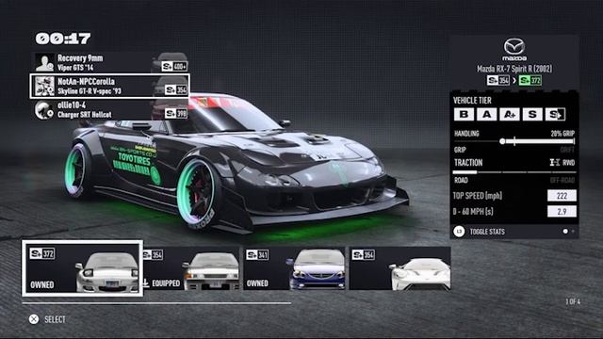Click the stats page indicator dots
The height and width of the screenshot is (339, 603).
[x=569, y=232]
